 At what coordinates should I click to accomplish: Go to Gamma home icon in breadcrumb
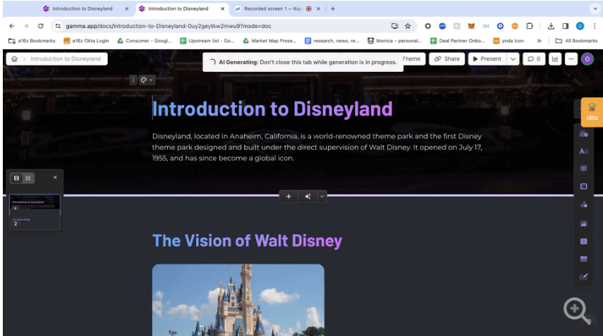[x=14, y=58]
